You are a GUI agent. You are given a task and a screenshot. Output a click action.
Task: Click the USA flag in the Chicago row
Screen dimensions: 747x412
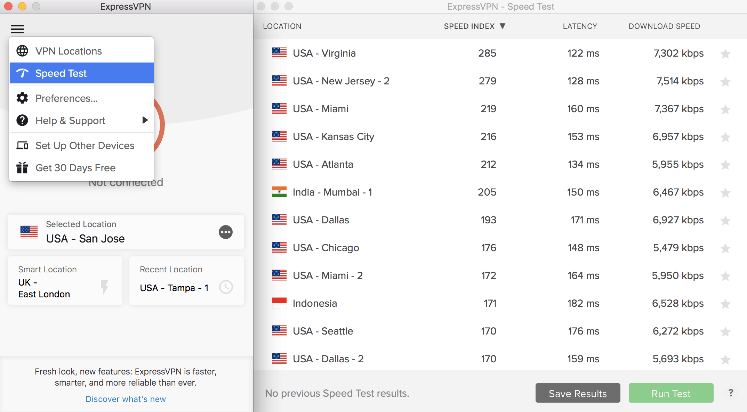pos(279,247)
